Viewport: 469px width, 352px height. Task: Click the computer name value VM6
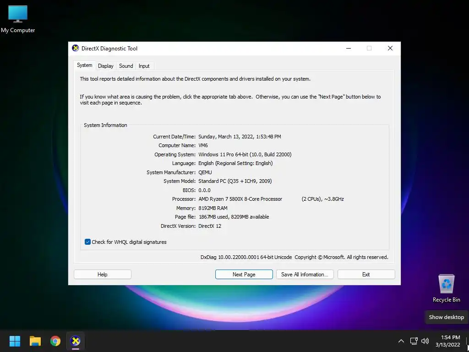[x=203, y=145]
